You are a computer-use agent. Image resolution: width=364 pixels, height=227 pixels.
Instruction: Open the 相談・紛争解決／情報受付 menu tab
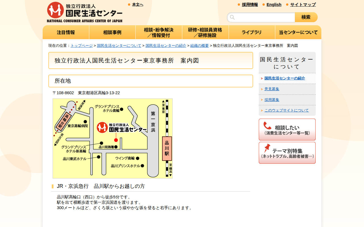click(x=159, y=32)
